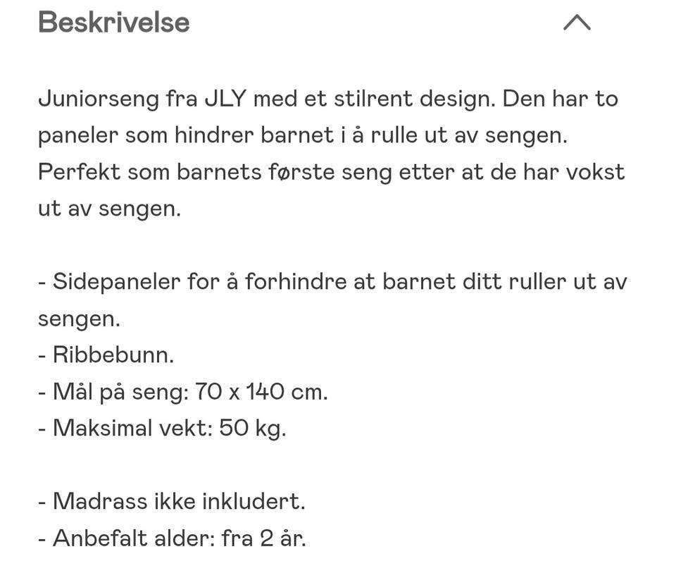Click the 'Mål på seng' bullet line
The width and height of the screenshot is (676, 573).
[183, 392]
